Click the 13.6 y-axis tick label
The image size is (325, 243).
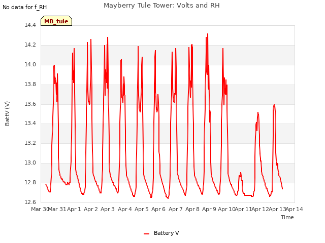pyautogui.click(x=30, y=104)
